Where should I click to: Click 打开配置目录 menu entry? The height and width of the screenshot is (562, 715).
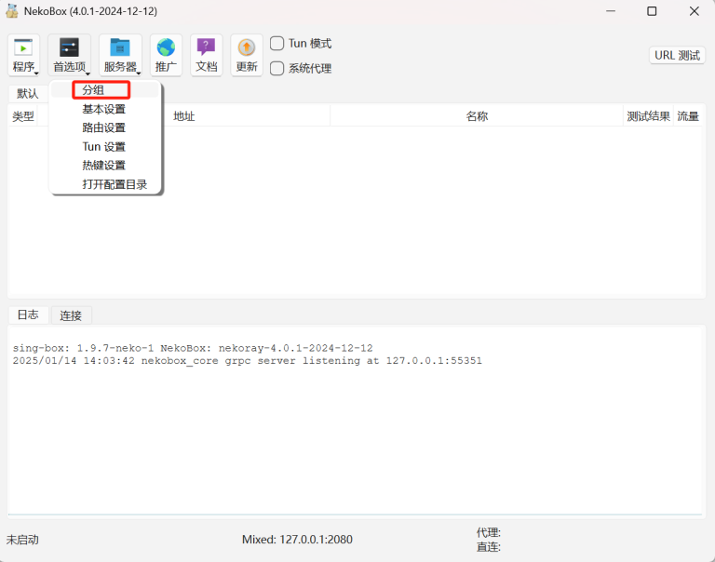pyautogui.click(x=115, y=184)
